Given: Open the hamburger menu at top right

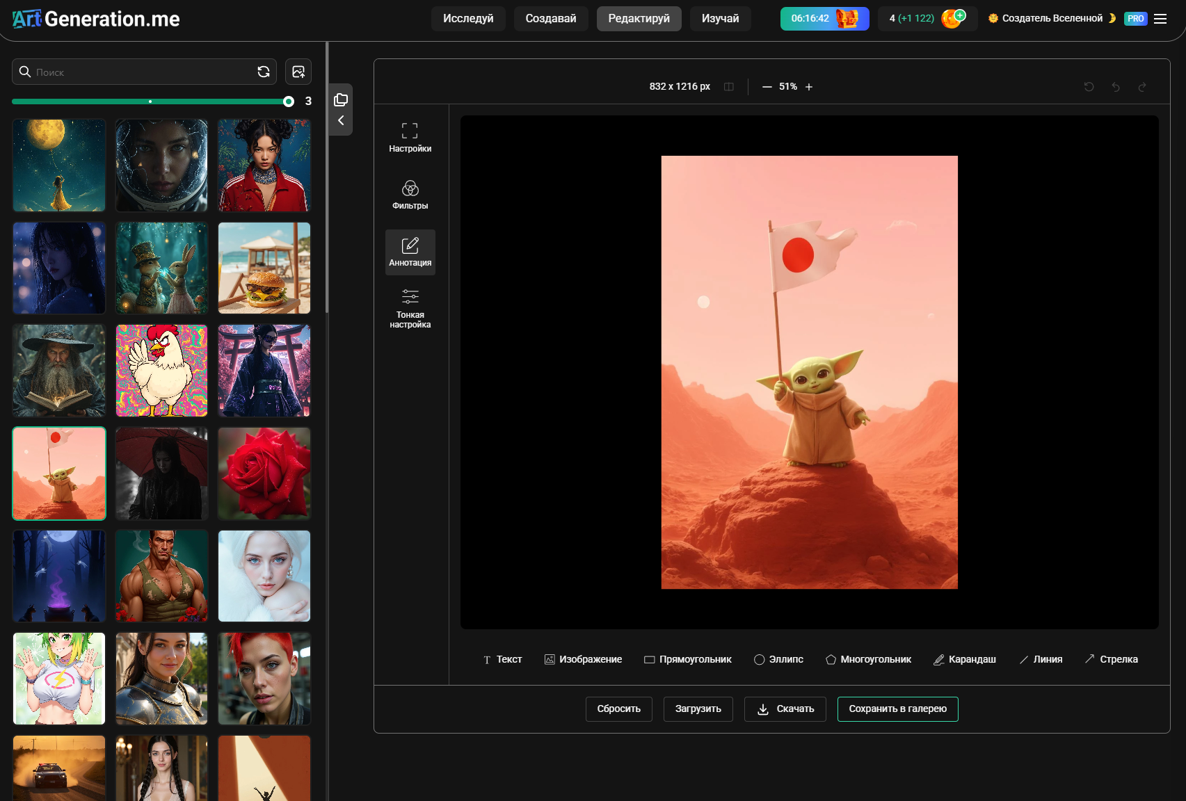Looking at the screenshot, I should coord(1160,19).
